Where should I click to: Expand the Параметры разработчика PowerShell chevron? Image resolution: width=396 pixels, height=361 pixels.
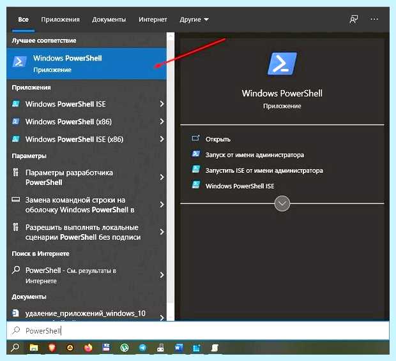162,177
